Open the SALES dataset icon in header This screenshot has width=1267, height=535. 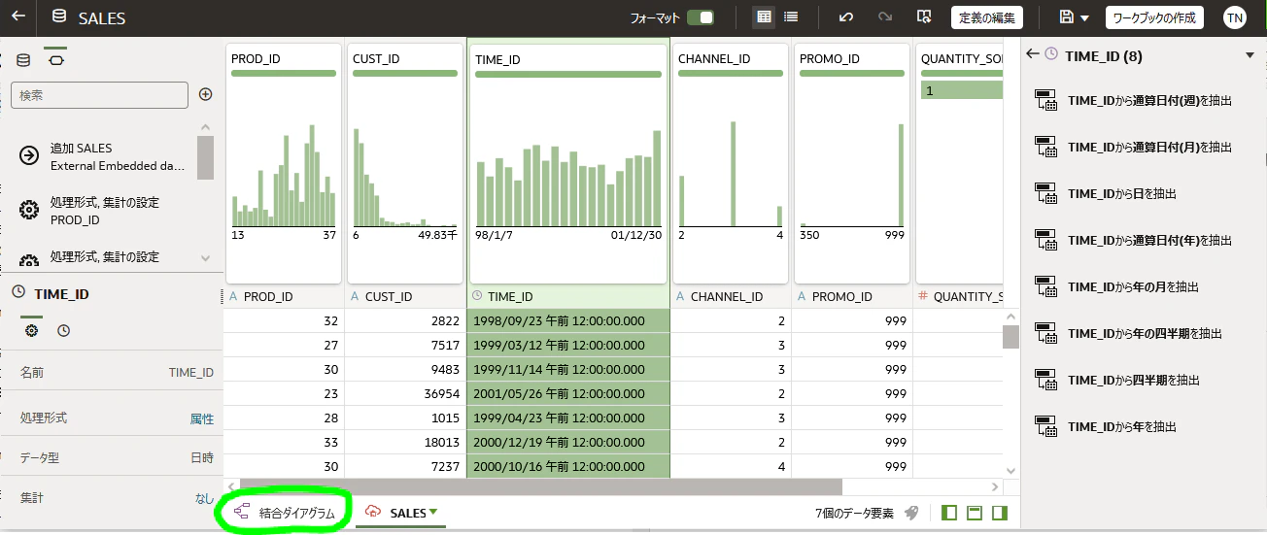[x=59, y=17]
